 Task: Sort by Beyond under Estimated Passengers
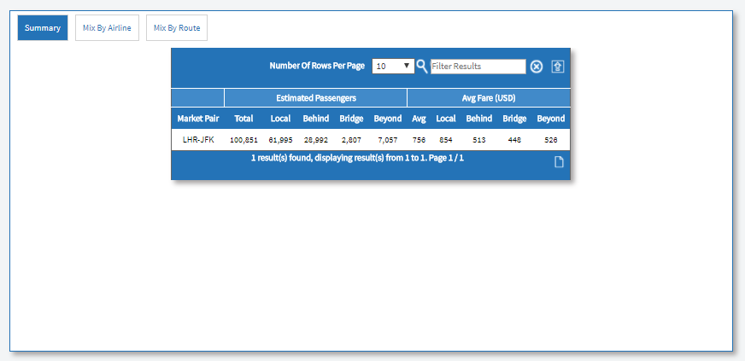(x=388, y=119)
